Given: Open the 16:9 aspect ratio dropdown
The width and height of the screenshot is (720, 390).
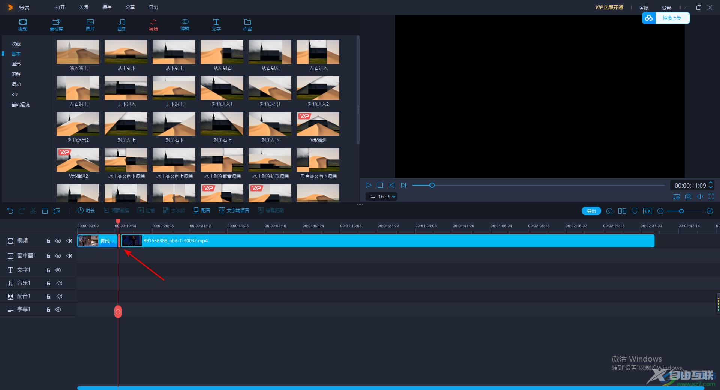Looking at the screenshot, I should click(x=381, y=196).
